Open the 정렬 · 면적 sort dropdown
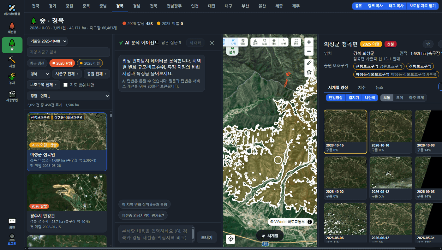The width and height of the screenshot is (442, 250). click(x=69, y=96)
